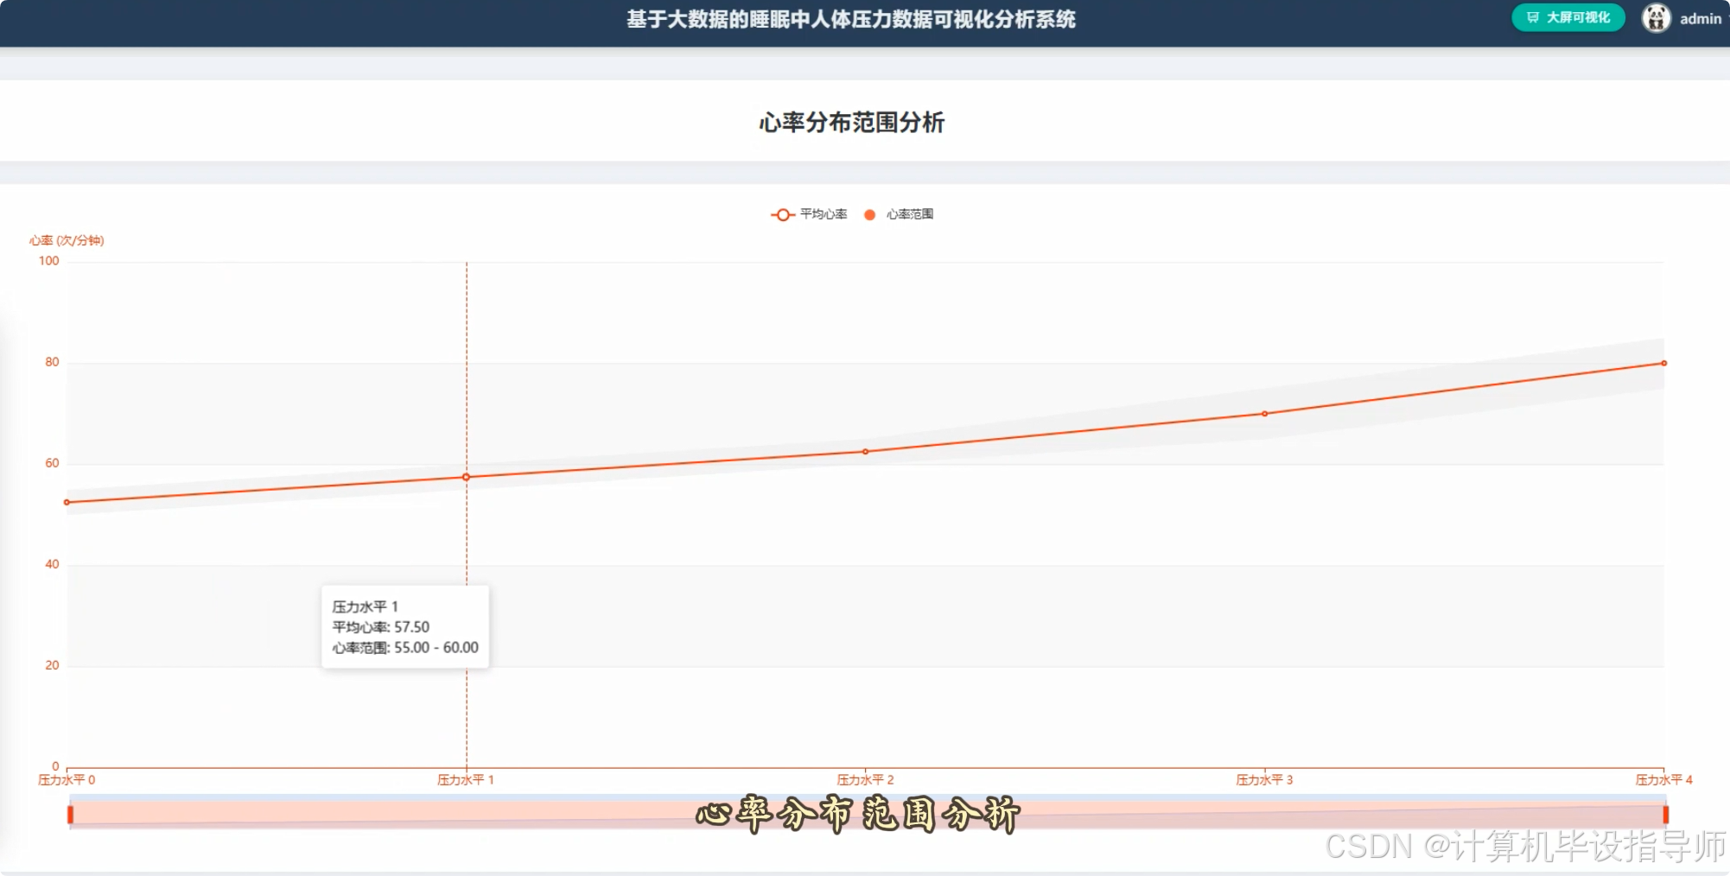Toggle the 心率范围 legend series
1730x876 pixels.
click(x=899, y=214)
